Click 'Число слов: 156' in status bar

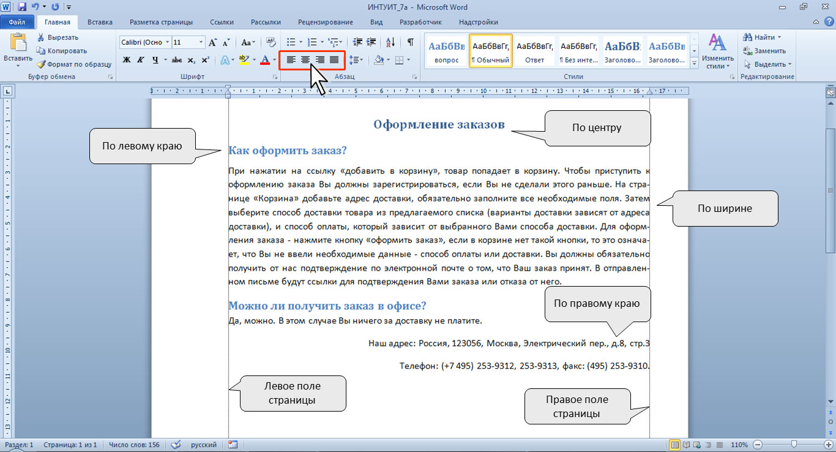pyautogui.click(x=133, y=445)
